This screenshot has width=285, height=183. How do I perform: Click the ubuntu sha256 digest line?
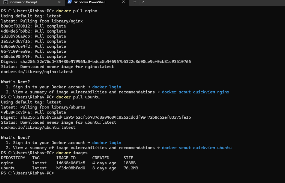[x=96, y=117]
